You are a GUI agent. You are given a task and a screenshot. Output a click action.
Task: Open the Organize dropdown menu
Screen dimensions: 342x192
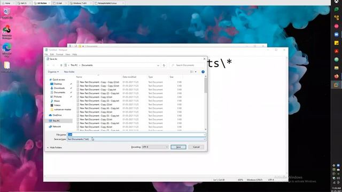(x=53, y=72)
